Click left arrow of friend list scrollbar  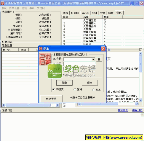(4, 105)
